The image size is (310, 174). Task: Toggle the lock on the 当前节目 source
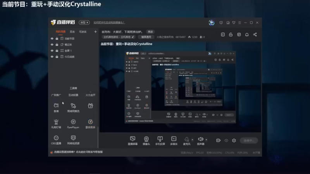click(x=57, y=38)
